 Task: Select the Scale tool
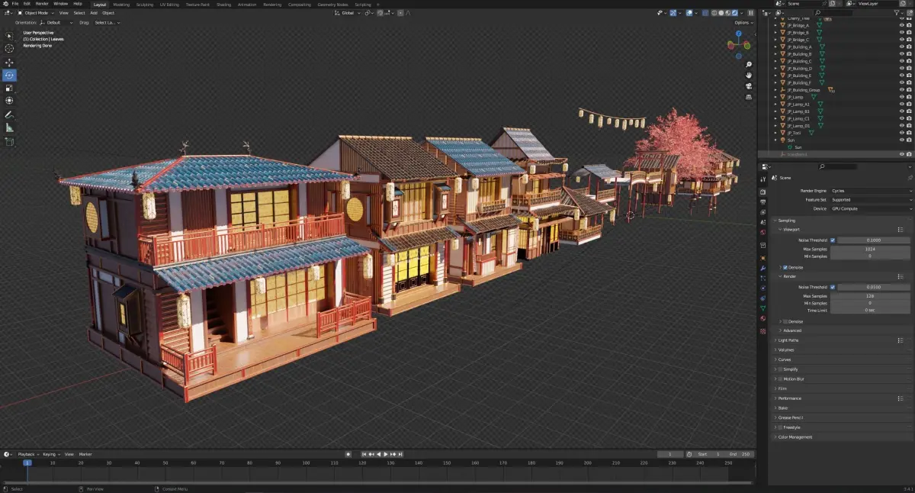click(9, 88)
